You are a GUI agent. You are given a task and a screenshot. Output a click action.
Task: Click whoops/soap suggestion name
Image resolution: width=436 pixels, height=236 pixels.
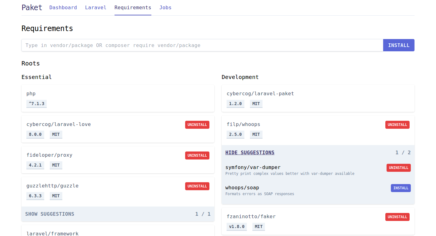(242, 188)
